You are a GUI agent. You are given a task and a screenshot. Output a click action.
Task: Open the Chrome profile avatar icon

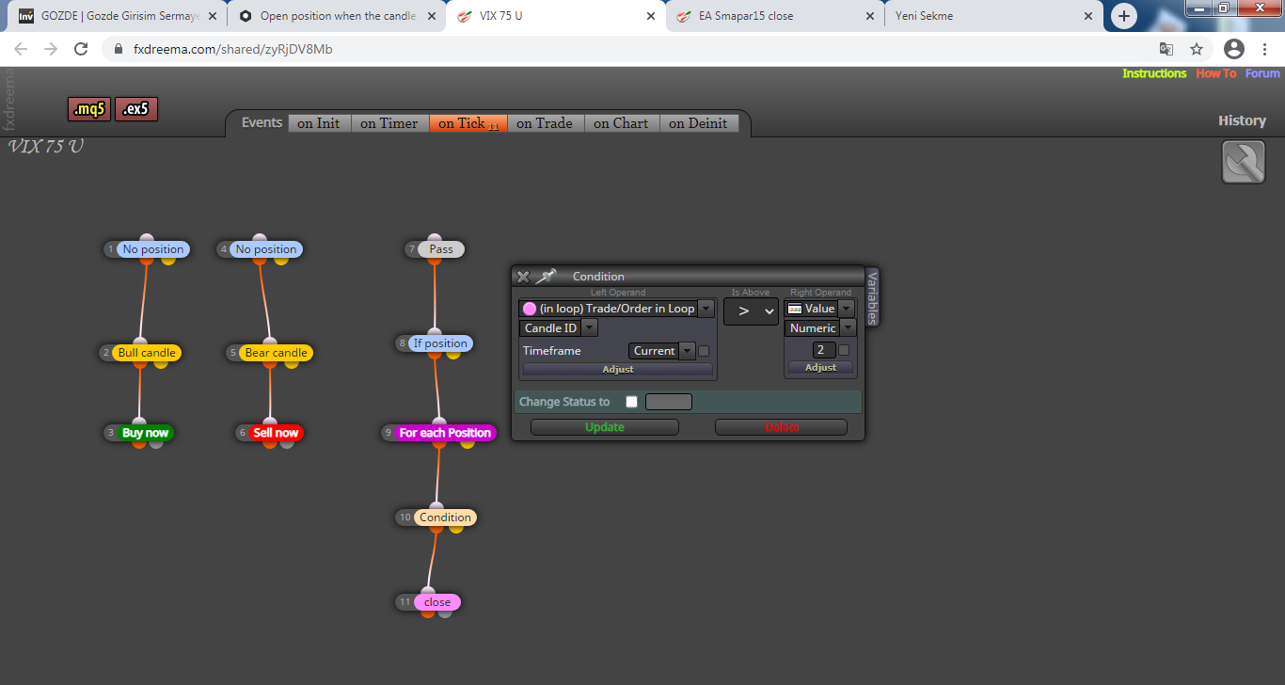coord(1234,49)
